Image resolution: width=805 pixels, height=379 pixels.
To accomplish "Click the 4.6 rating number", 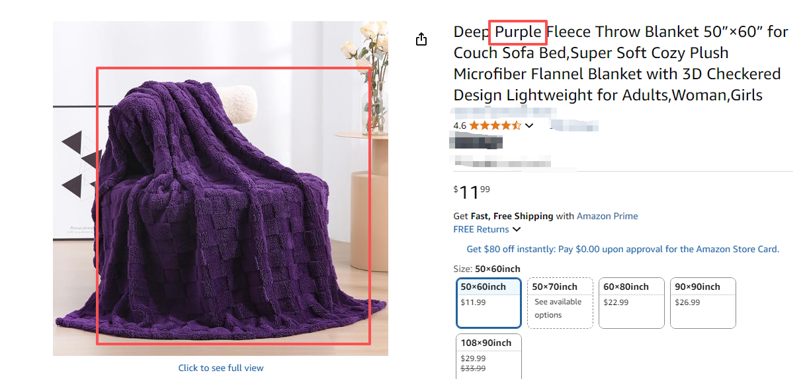I will click(460, 125).
